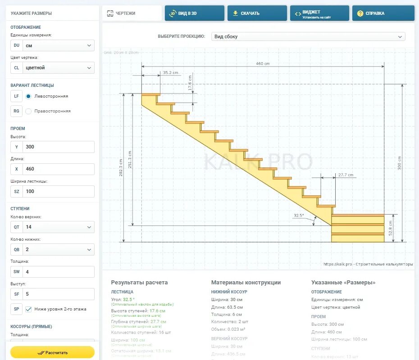
Task: Click the download arrow icon
Action: pyautogui.click(x=236, y=13)
